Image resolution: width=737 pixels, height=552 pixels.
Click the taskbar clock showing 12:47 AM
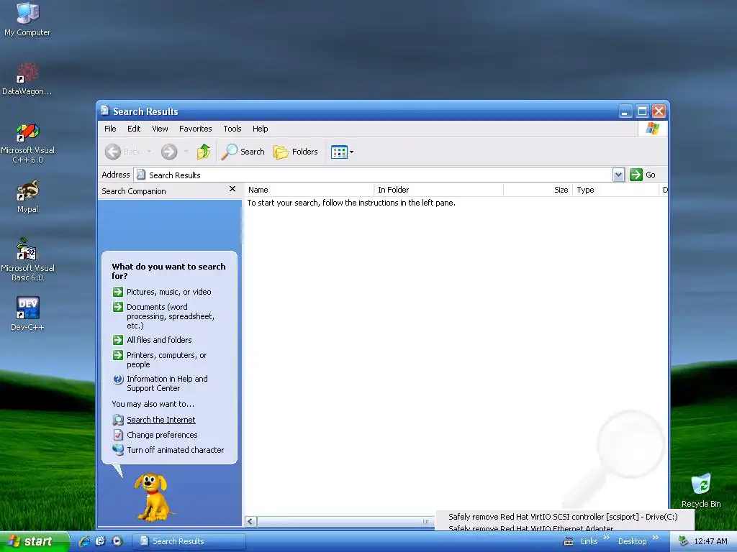(x=710, y=541)
